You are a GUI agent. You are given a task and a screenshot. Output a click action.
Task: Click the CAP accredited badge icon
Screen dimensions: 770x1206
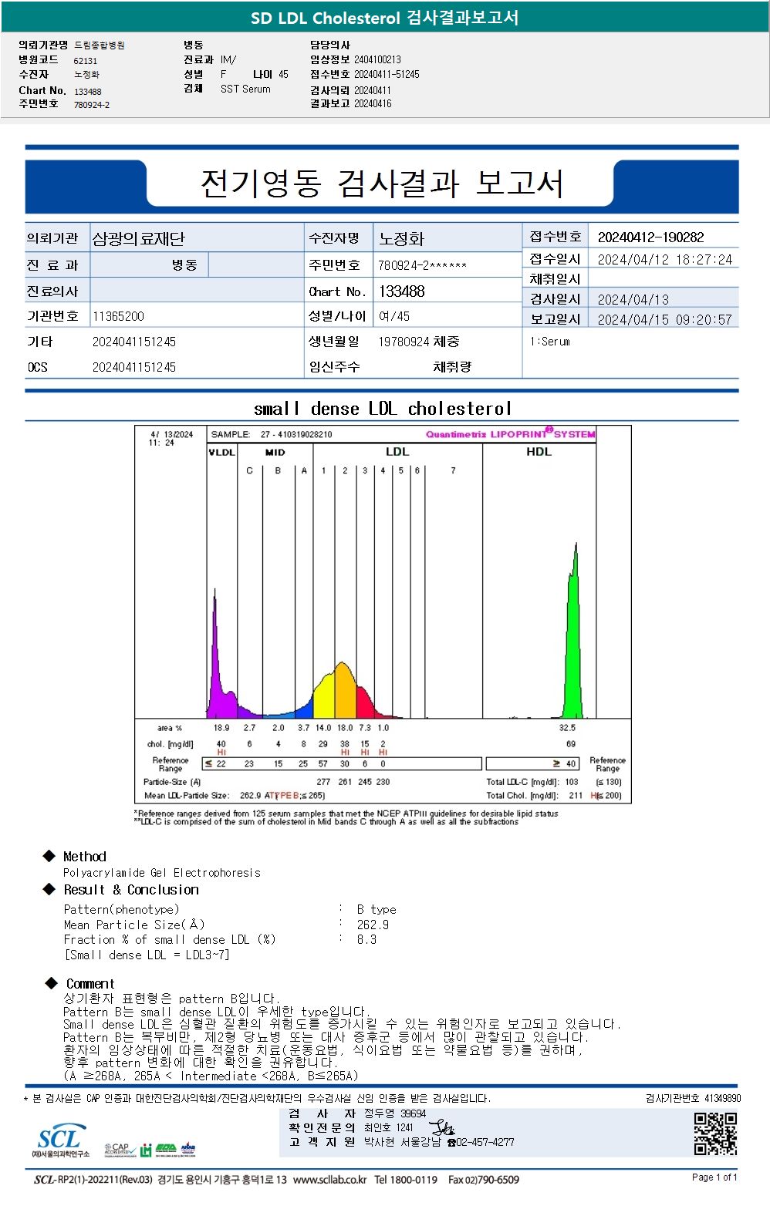[x=120, y=1150]
